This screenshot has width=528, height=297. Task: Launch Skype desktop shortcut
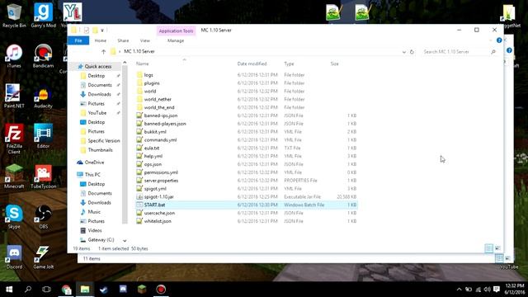[x=14, y=216]
